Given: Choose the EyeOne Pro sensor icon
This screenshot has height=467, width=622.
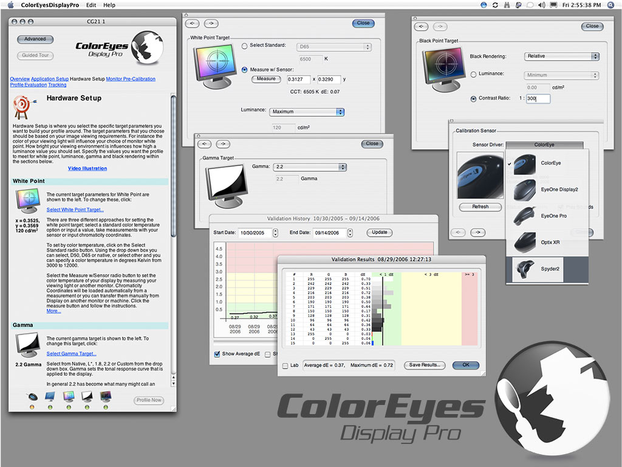Looking at the screenshot, I should pos(524,216).
